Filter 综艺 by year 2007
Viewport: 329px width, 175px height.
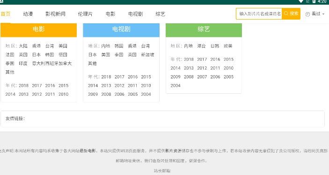[202, 77]
